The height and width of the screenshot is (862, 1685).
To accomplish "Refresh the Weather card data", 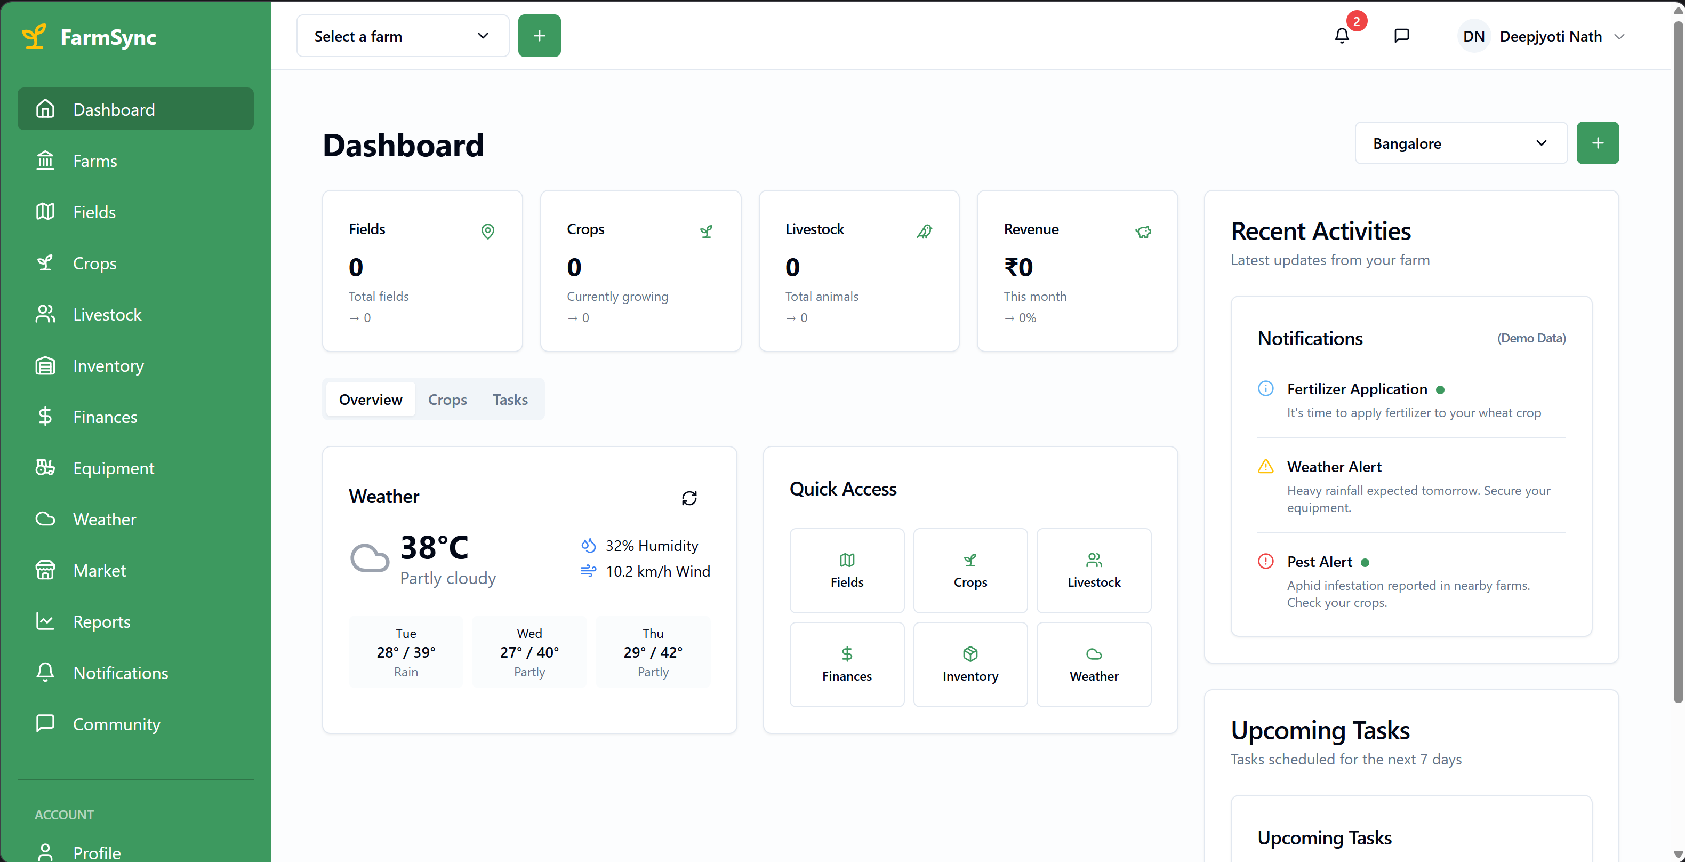I will click(x=689, y=498).
